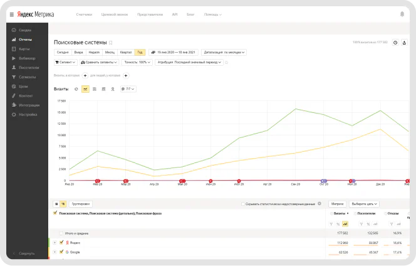Click the Настройка gear icon in sidebar
The width and height of the screenshot is (416, 266).
[14, 115]
